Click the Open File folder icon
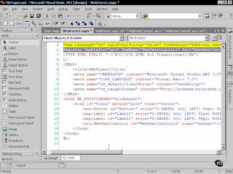The height and width of the screenshot is (174, 233). click(x=25, y=16)
